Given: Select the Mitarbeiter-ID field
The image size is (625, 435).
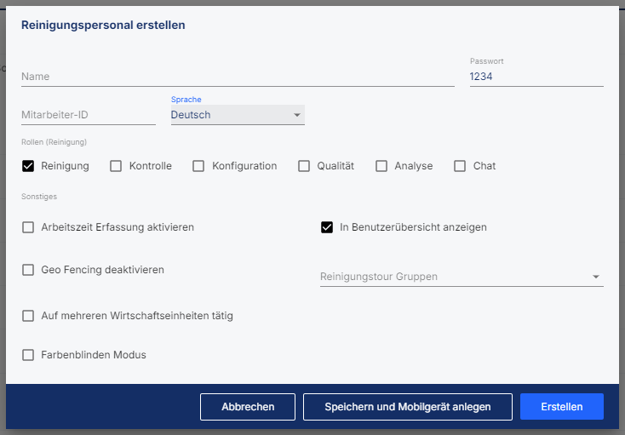Looking at the screenshot, I should (x=89, y=115).
